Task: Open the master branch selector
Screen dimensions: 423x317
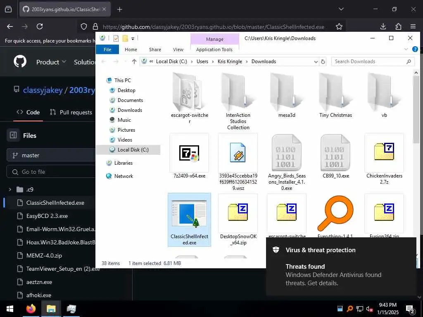Action: point(51,155)
